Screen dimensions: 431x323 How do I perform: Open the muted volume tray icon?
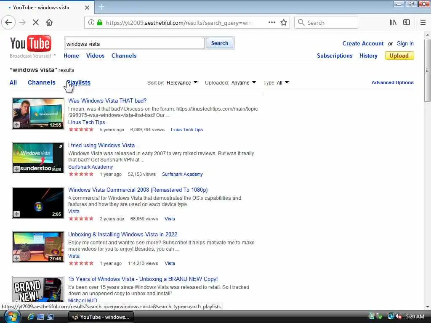pyautogui.click(x=399, y=316)
